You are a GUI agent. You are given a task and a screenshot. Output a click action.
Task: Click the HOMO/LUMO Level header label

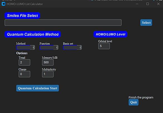coord(110,34)
